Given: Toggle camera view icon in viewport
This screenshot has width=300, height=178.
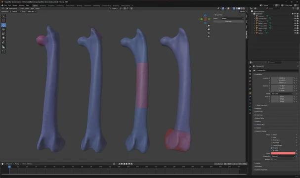Looking at the screenshot, I should [x=209, y=33].
